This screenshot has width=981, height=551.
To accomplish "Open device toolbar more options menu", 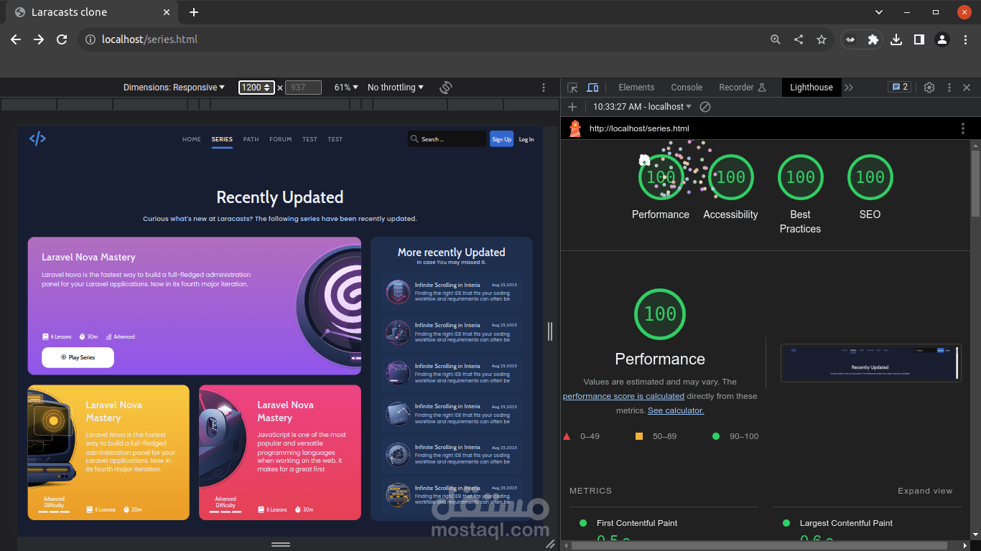I will tap(544, 88).
